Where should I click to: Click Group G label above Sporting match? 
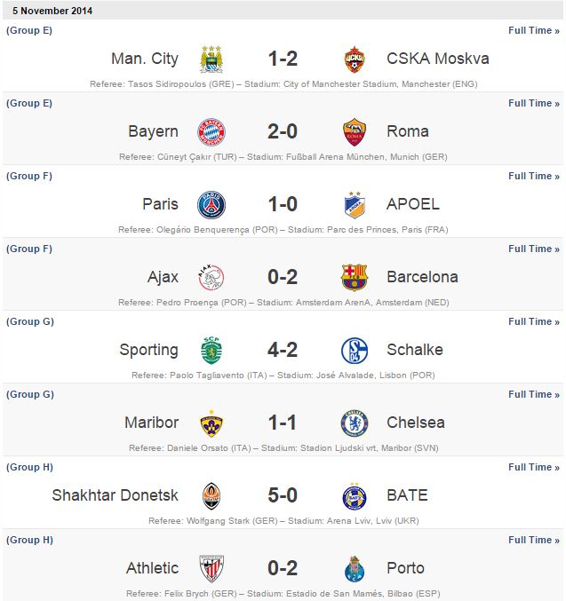coord(29,321)
